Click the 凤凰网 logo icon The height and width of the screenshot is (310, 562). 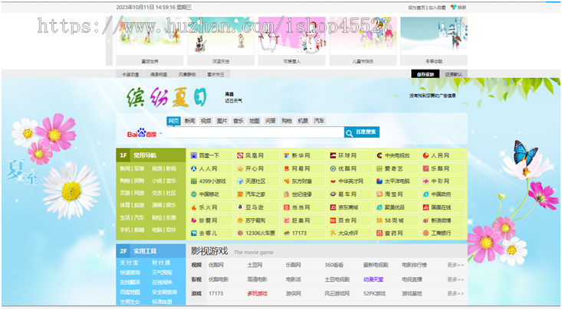point(240,155)
